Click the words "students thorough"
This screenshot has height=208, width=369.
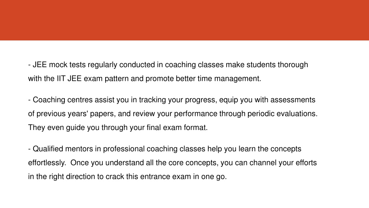click(x=277, y=65)
